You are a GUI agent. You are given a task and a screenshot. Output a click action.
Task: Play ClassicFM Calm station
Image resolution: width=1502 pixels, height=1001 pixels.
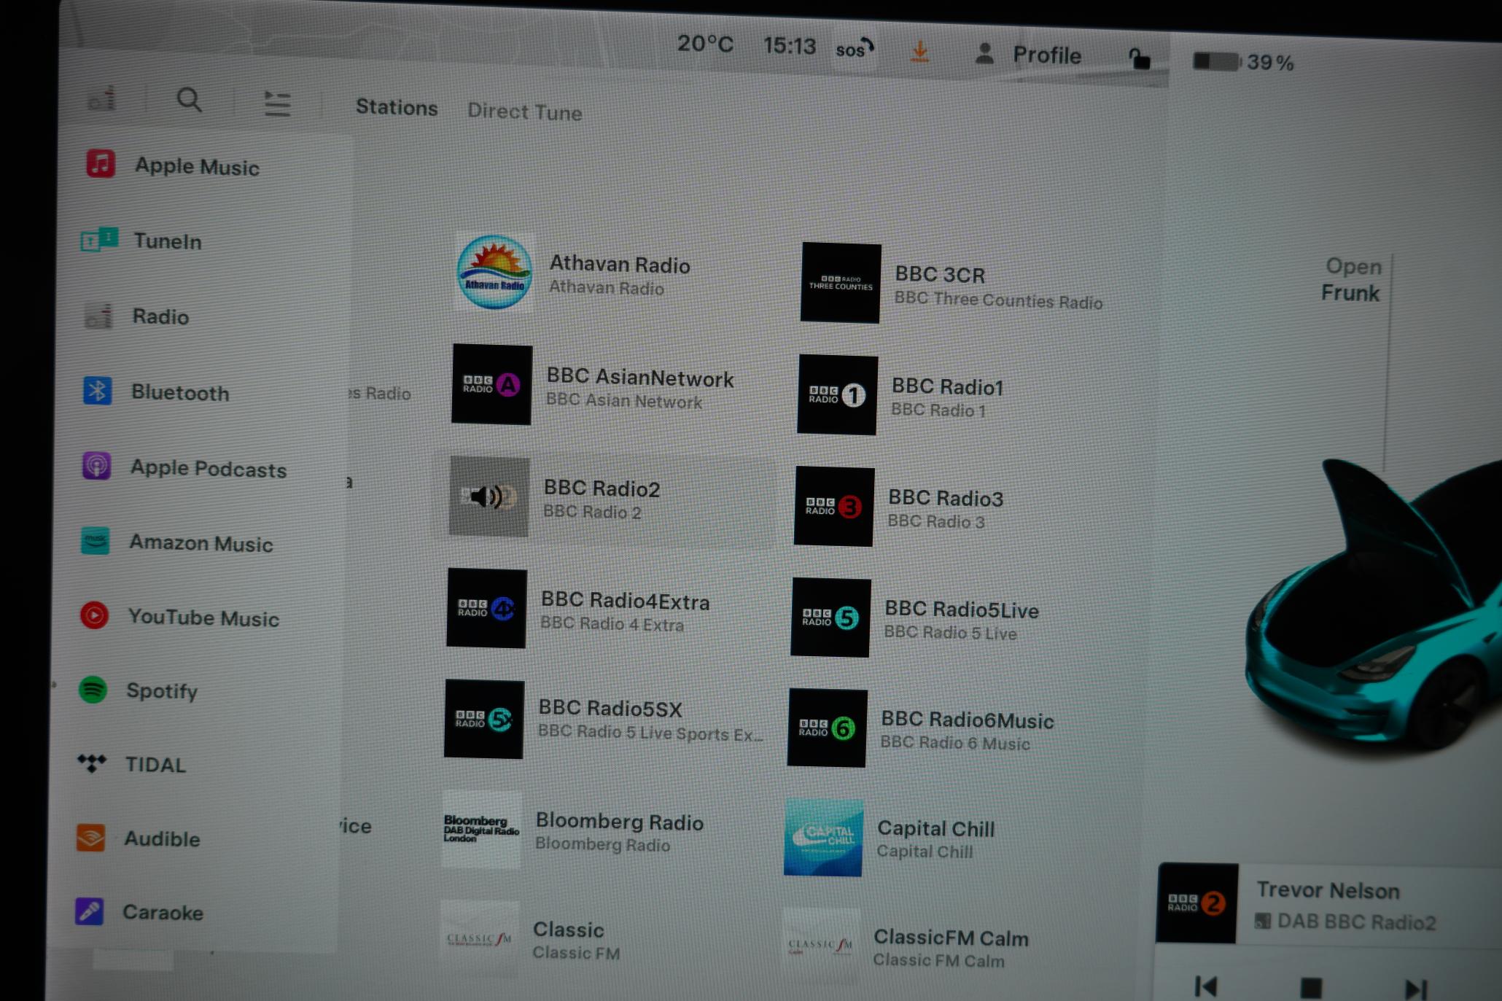point(905,948)
